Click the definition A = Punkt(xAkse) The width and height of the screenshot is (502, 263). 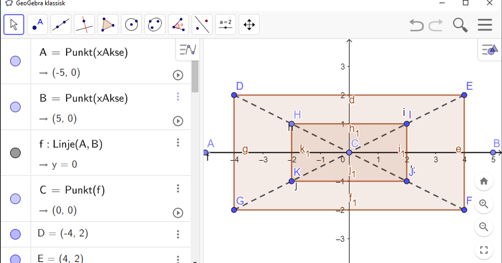click(84, 52)
